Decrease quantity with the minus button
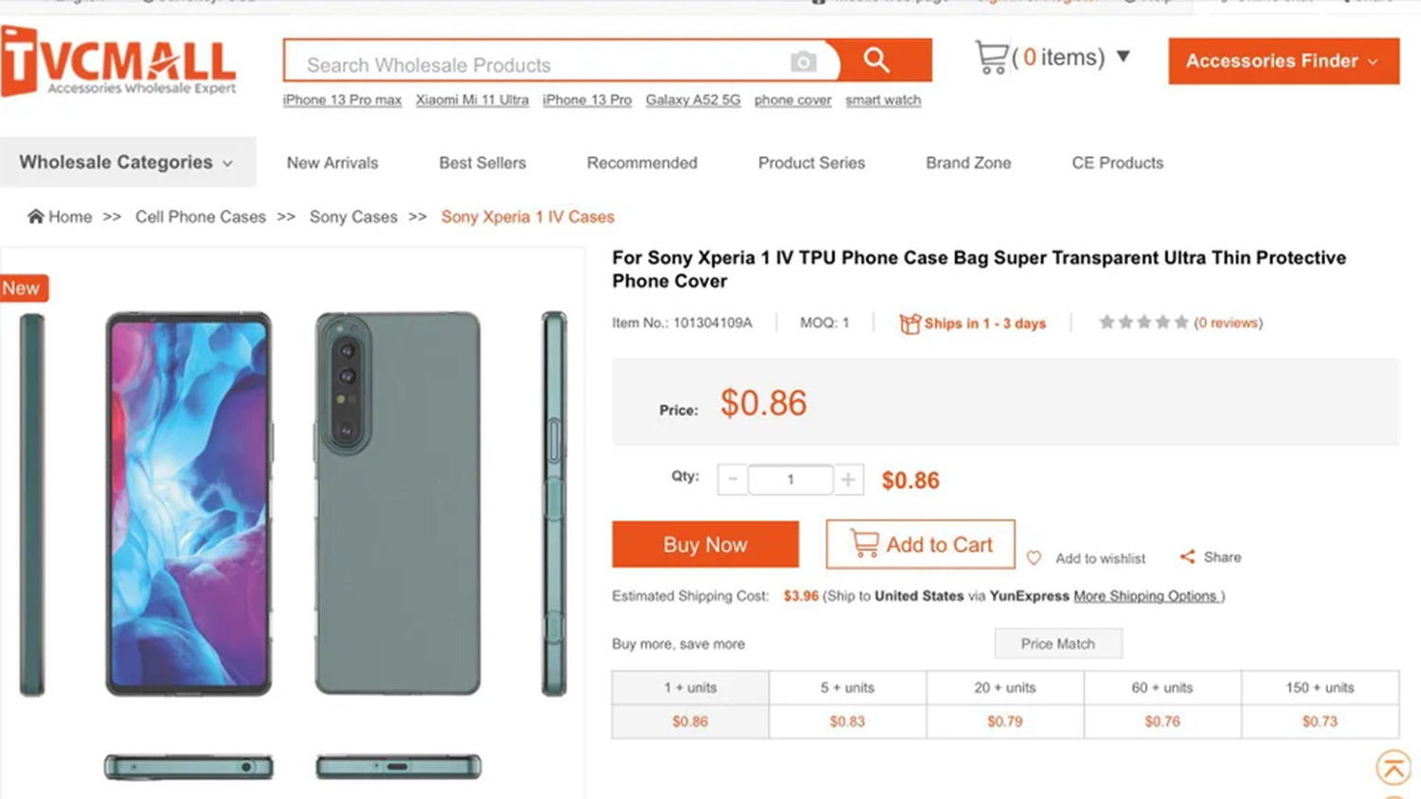 click(732, 480)
